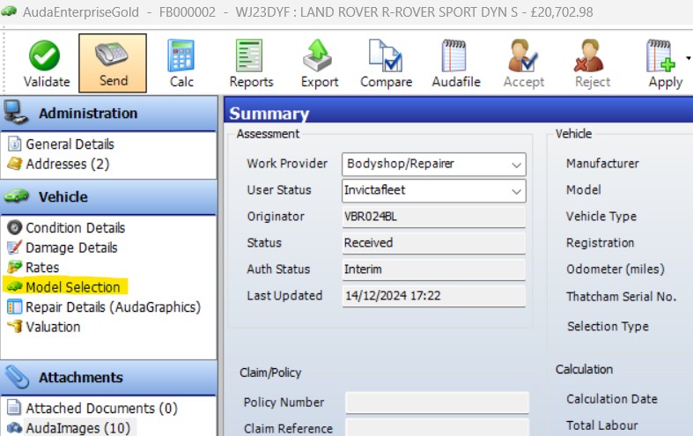Click the Invictafleet combo box value
This screenshot has width=693, height=436.
click(x=433, y=190)
